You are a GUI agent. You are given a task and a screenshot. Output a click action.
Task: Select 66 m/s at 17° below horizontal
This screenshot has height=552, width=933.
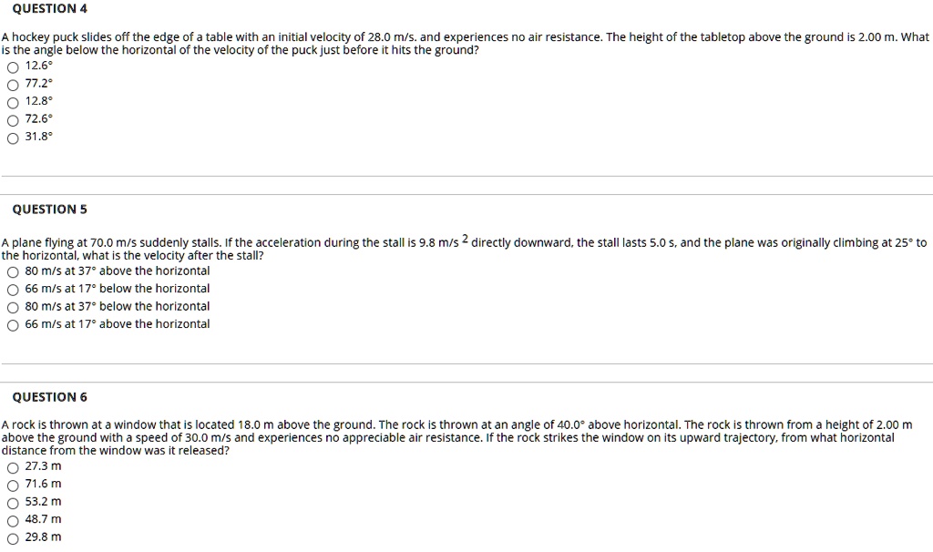click(x=13, y=289)
